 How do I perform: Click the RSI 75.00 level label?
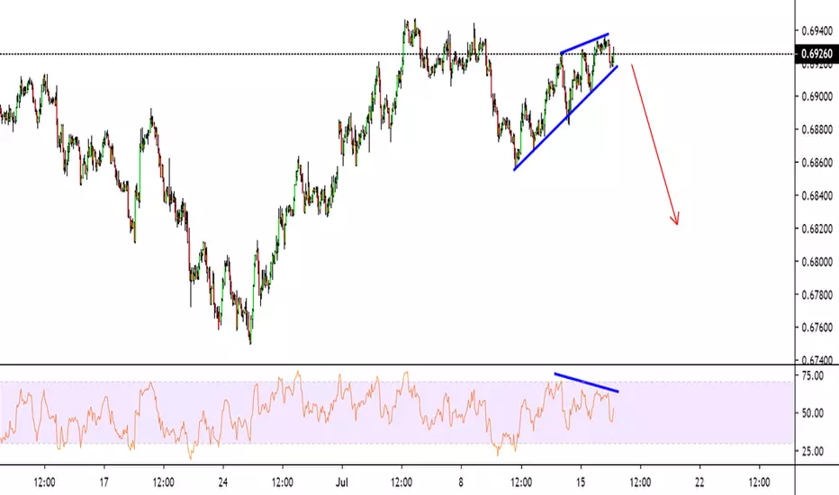[x=812, y=376]
